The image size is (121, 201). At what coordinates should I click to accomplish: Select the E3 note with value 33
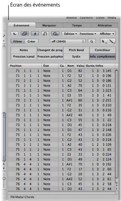62,154
